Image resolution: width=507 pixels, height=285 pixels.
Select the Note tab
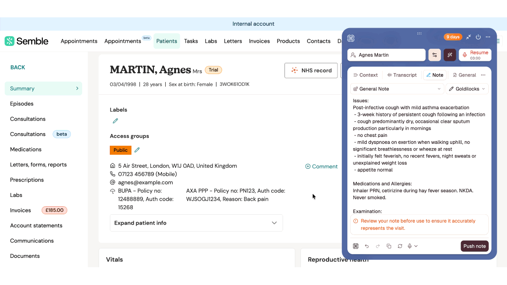pyautogui.click(x=435, y=75)
